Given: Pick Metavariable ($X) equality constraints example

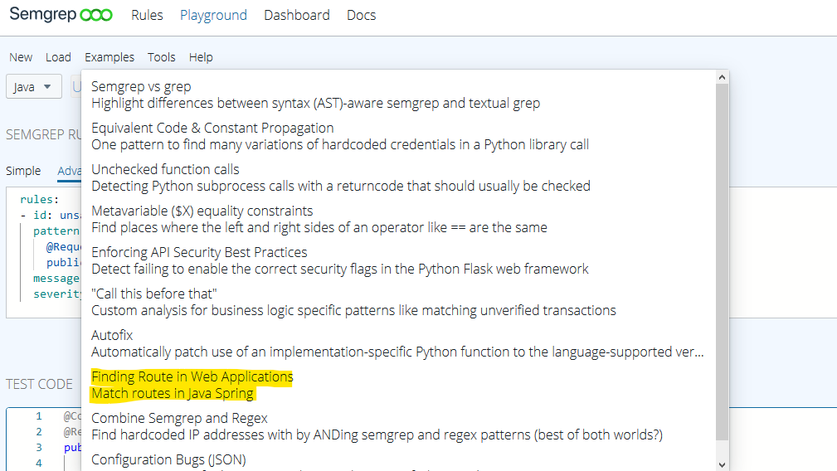Looking at the screenshot, I should tap(202, 211).
